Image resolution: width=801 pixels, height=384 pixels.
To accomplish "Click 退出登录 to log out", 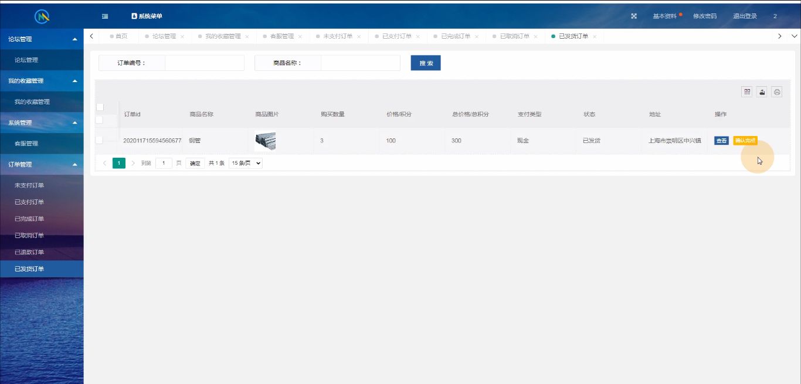I will [x=745, y=16].
